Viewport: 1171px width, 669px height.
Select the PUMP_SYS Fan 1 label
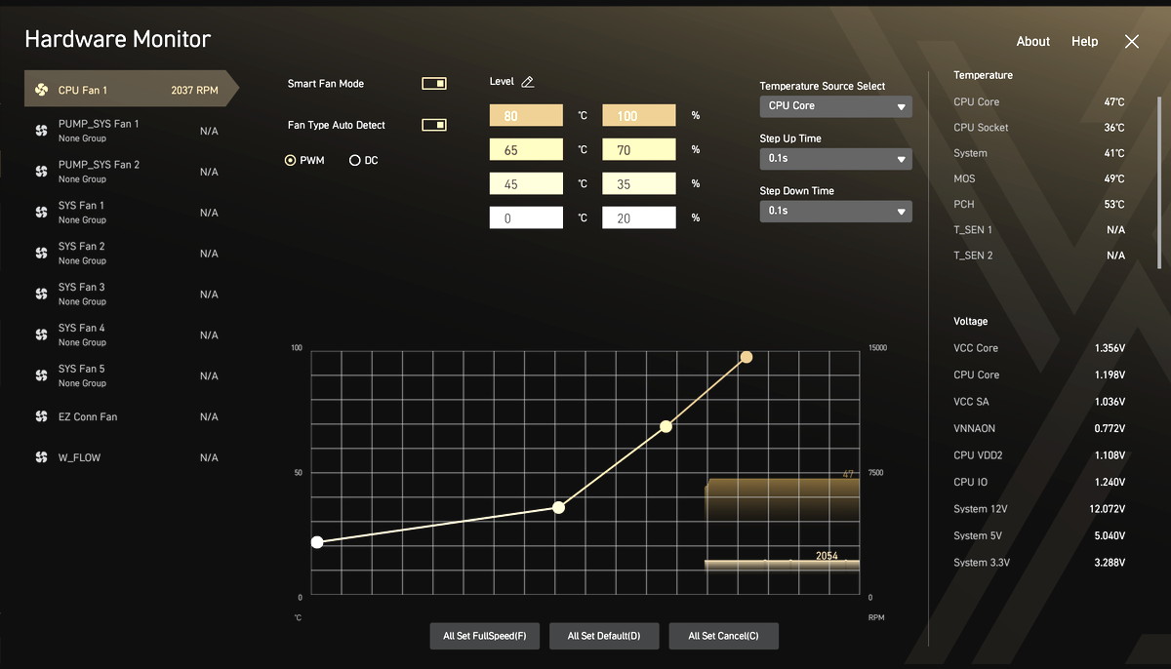(x=99, y=124)
